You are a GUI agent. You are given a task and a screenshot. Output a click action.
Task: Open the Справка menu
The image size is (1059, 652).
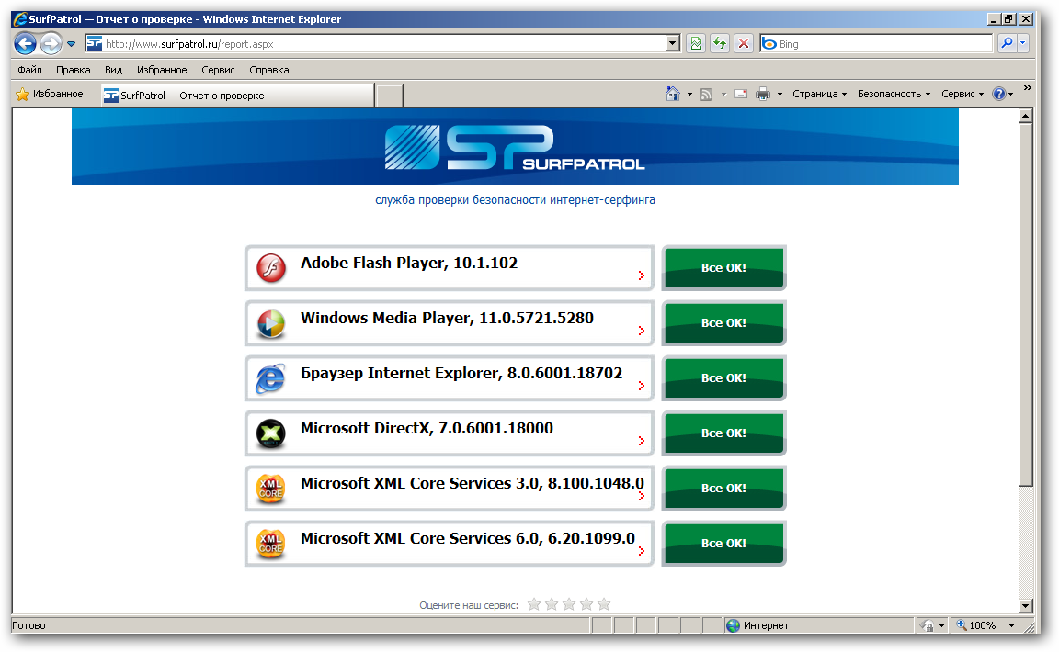268,70
